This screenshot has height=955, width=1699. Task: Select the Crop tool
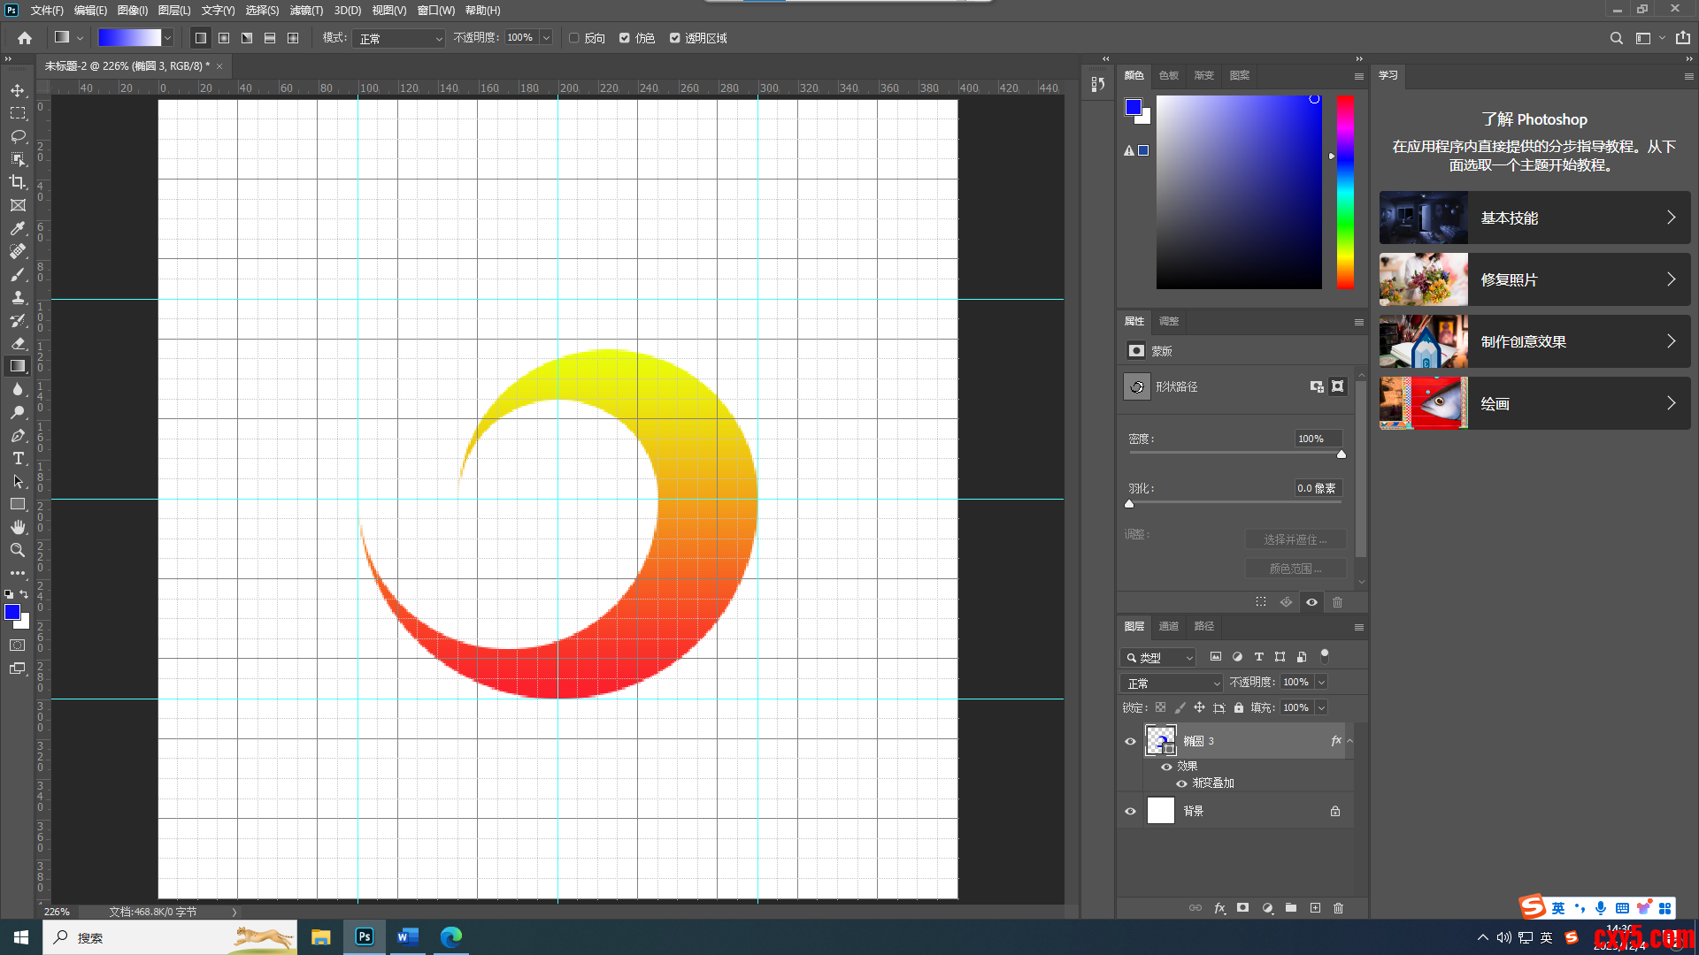tap(18, 182)
